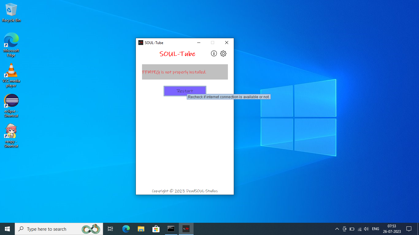Click the SOUL-Tube icon on taskbar
The height and width of the screenshot is (235, 419).
point(186,229)
